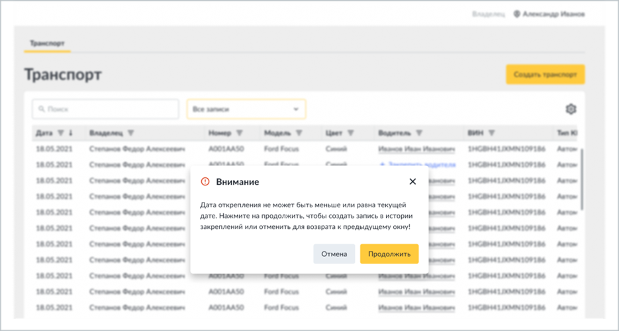This screenshot has height=331, width=619.
Task: Focus the Поиск search field
Action: [x=105, y=109]
